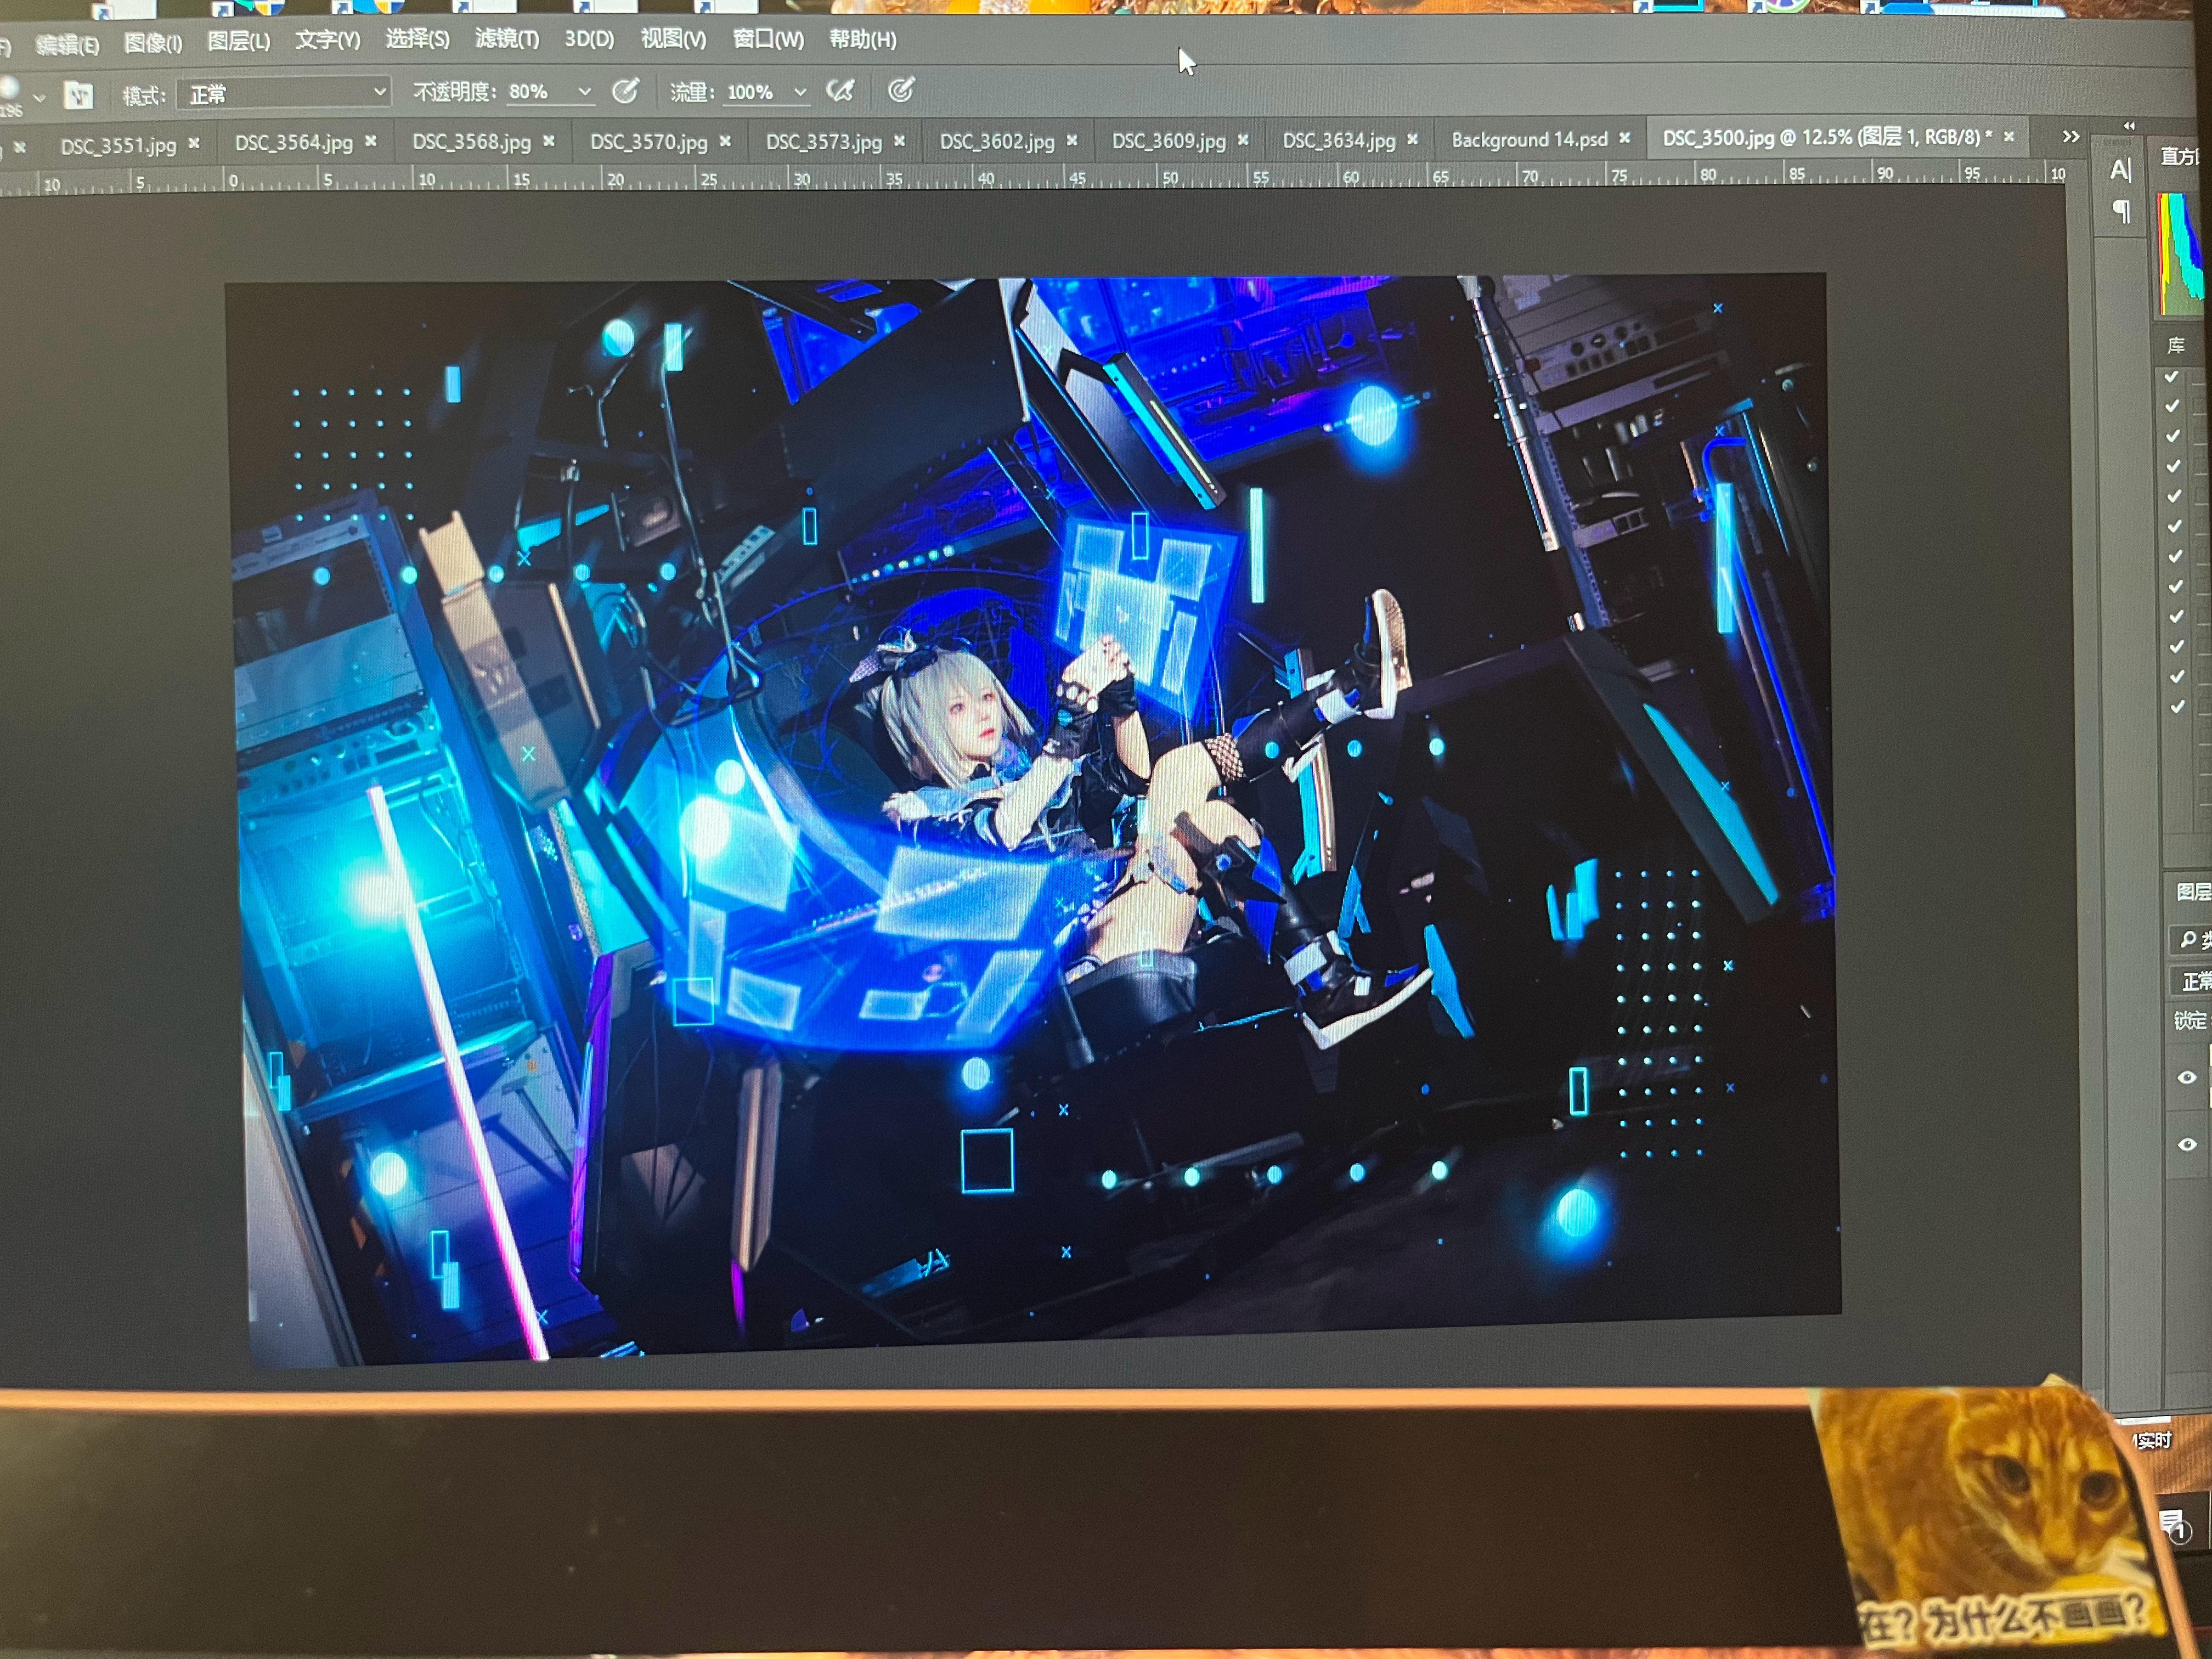Close the DSC_3609.jpg tab

[x=1243, y=140]
